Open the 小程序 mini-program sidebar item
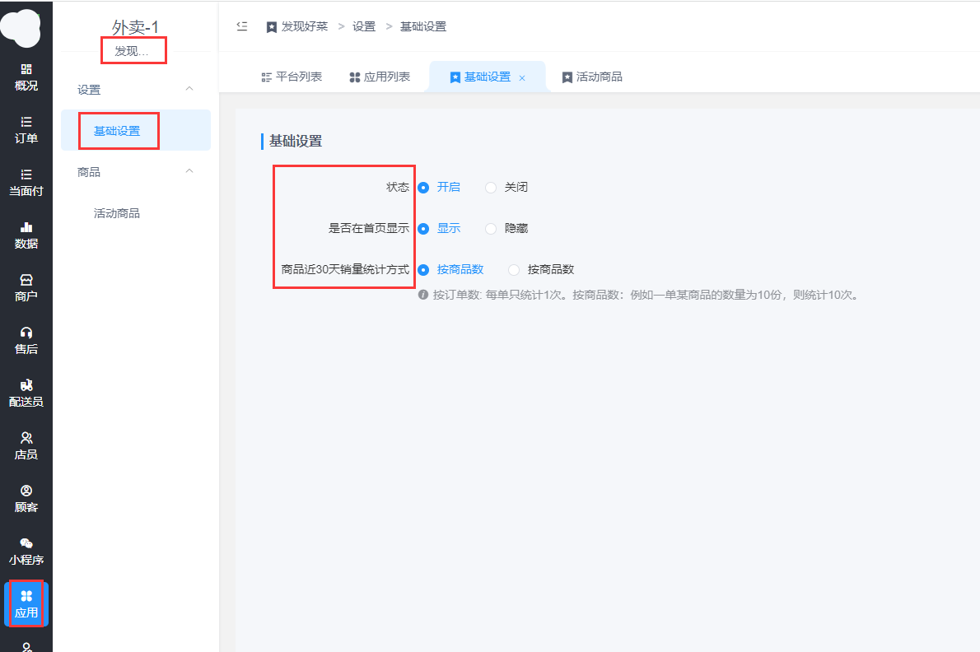 [x=26, y=552]
